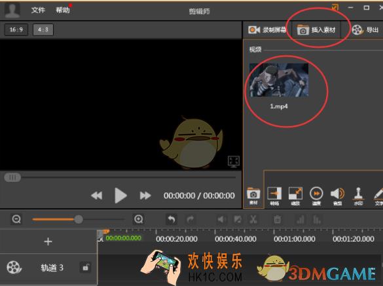Zoom in the timeline
The width and height of the screenshot is (383, 286).
point(139,219)
